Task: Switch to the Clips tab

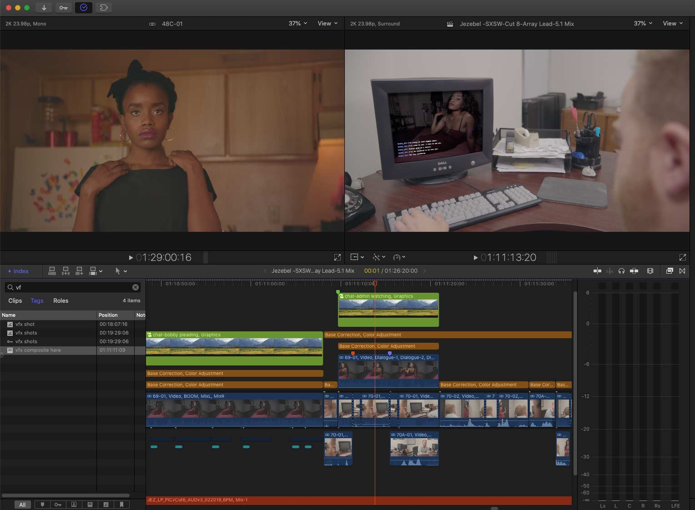Action: click(x=15, y=301)
